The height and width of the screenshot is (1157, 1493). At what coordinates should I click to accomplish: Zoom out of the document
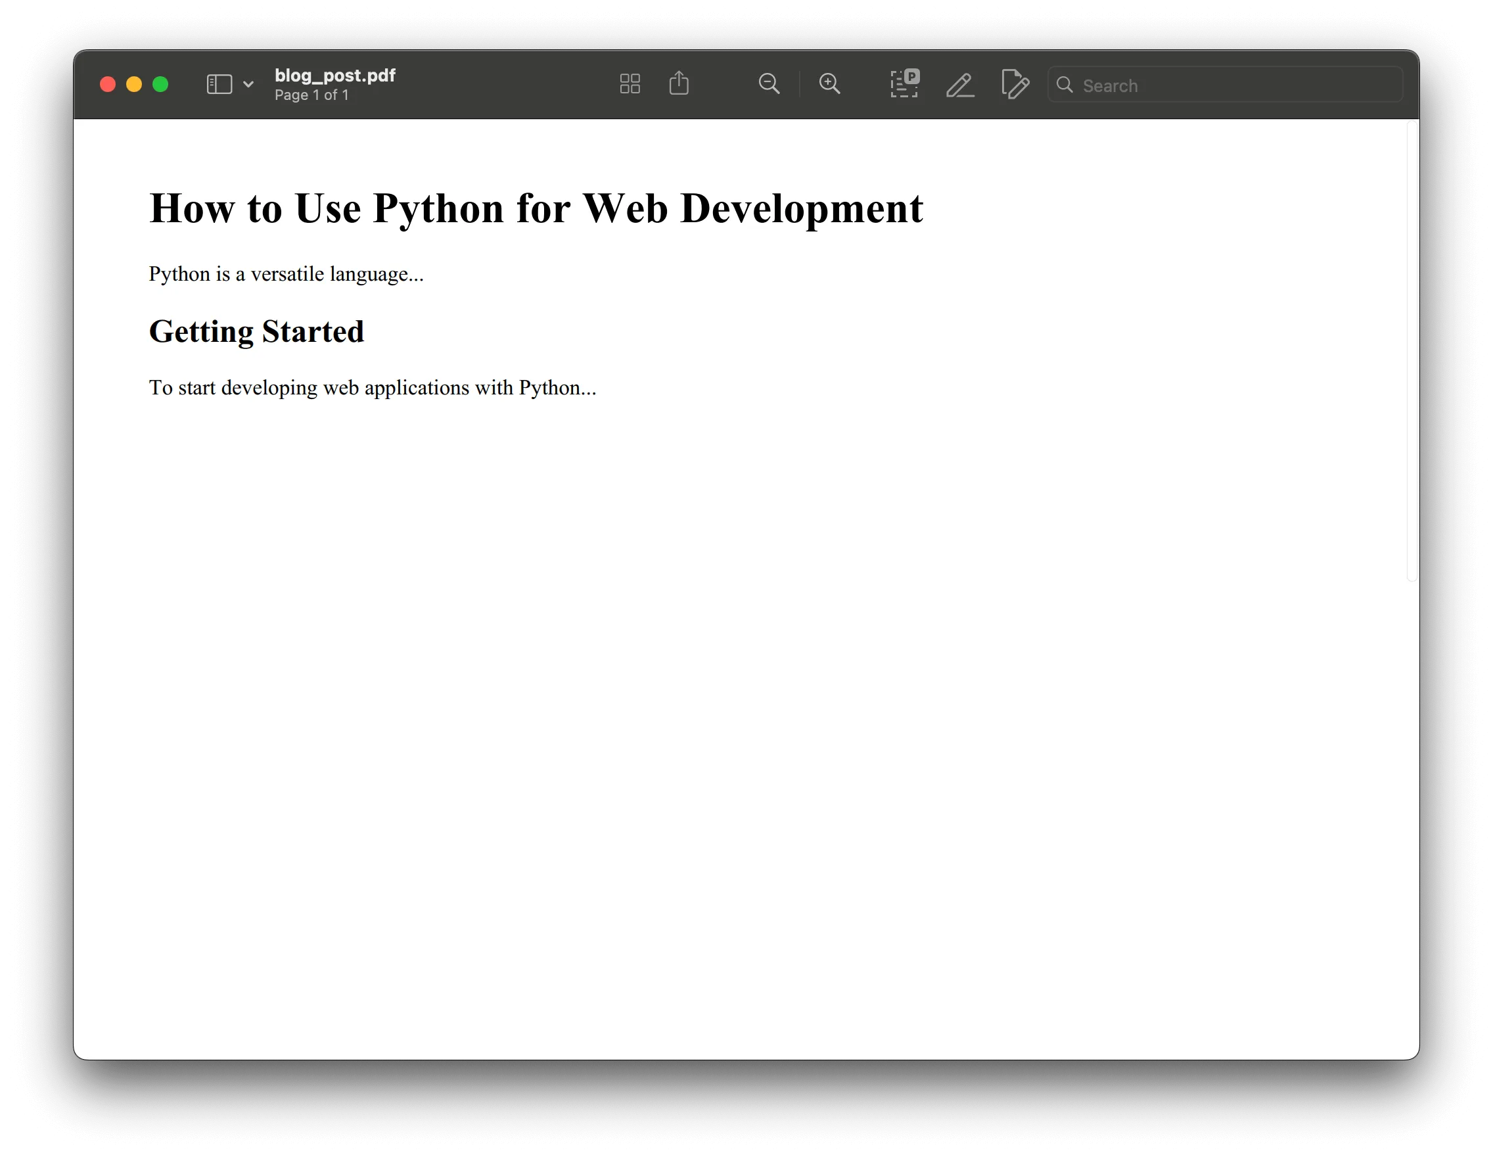[769, 83]
